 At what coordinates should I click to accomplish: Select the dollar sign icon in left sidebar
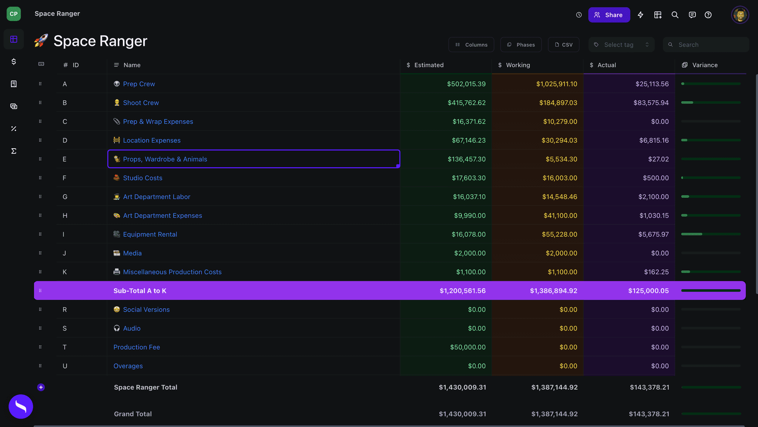coord(14,62)
